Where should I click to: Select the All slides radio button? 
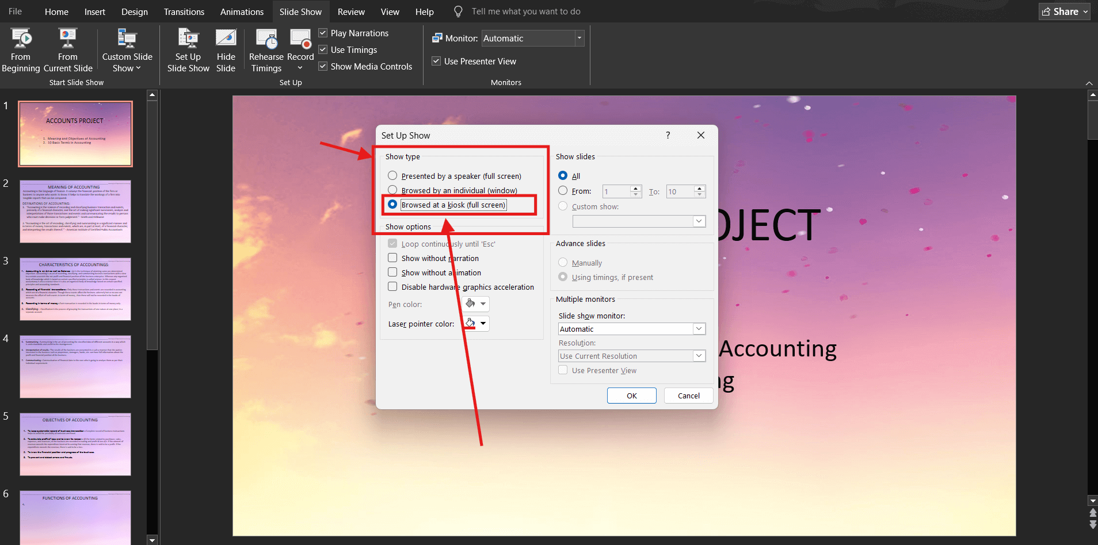[563, 175]
